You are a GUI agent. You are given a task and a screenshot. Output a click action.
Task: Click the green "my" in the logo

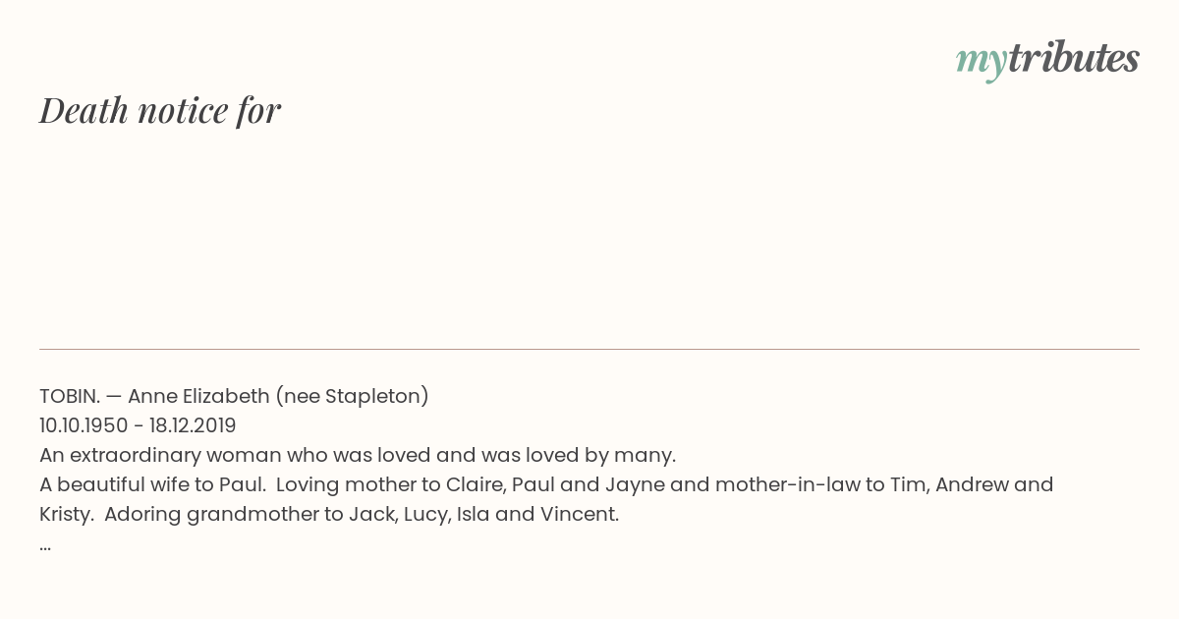(982, 62)
